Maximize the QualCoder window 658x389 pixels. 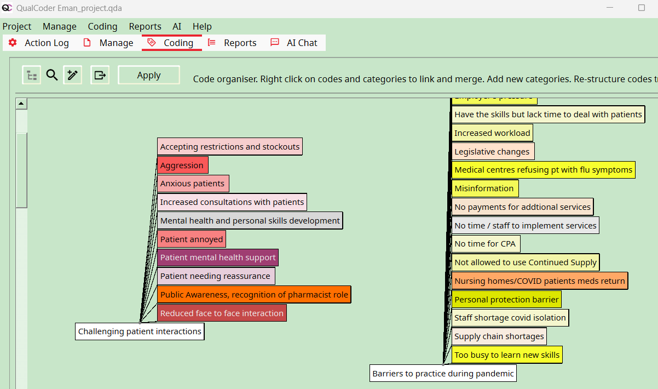(x=642, y=8)
